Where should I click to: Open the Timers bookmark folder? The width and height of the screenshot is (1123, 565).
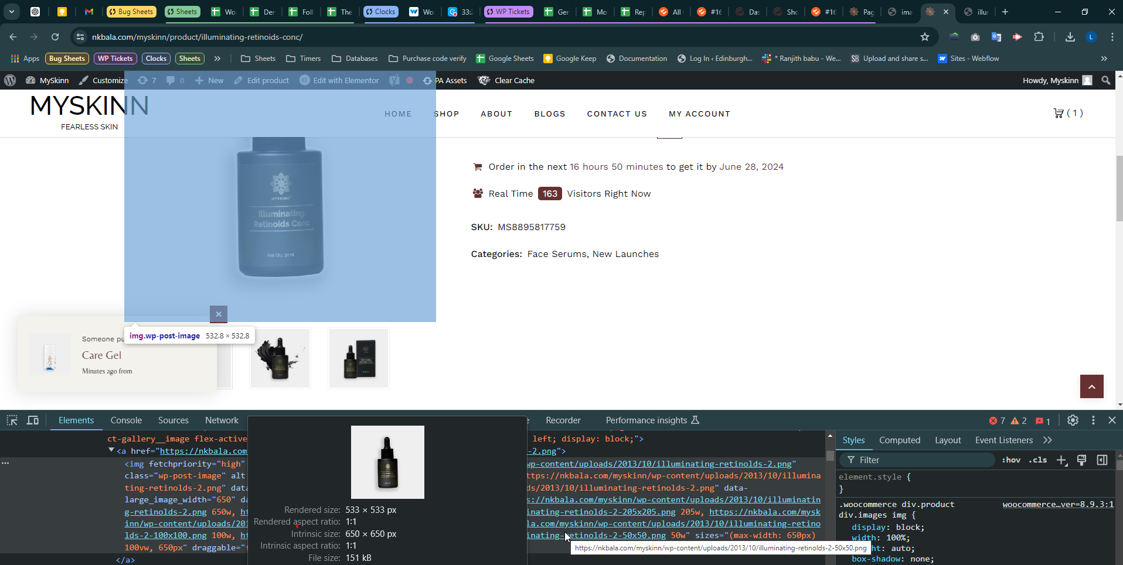point(304,59)
